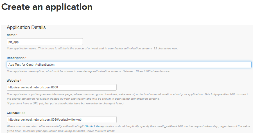Image resolution: width=253 pixels, height=133 pixels.
Task: Click the Application Details section title
Action: [x=26, y=27]
